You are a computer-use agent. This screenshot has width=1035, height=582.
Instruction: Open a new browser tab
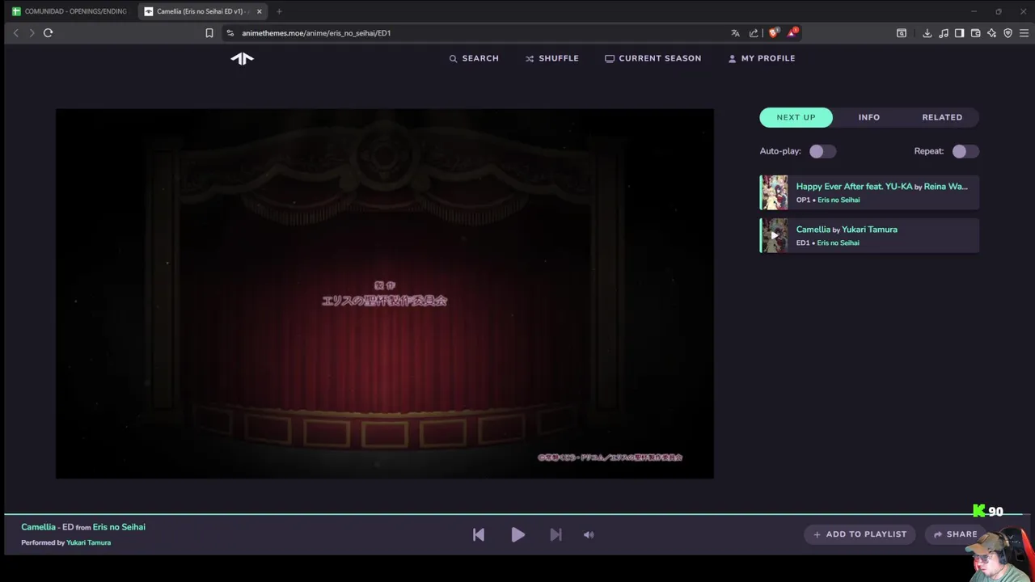click(279, 11)
